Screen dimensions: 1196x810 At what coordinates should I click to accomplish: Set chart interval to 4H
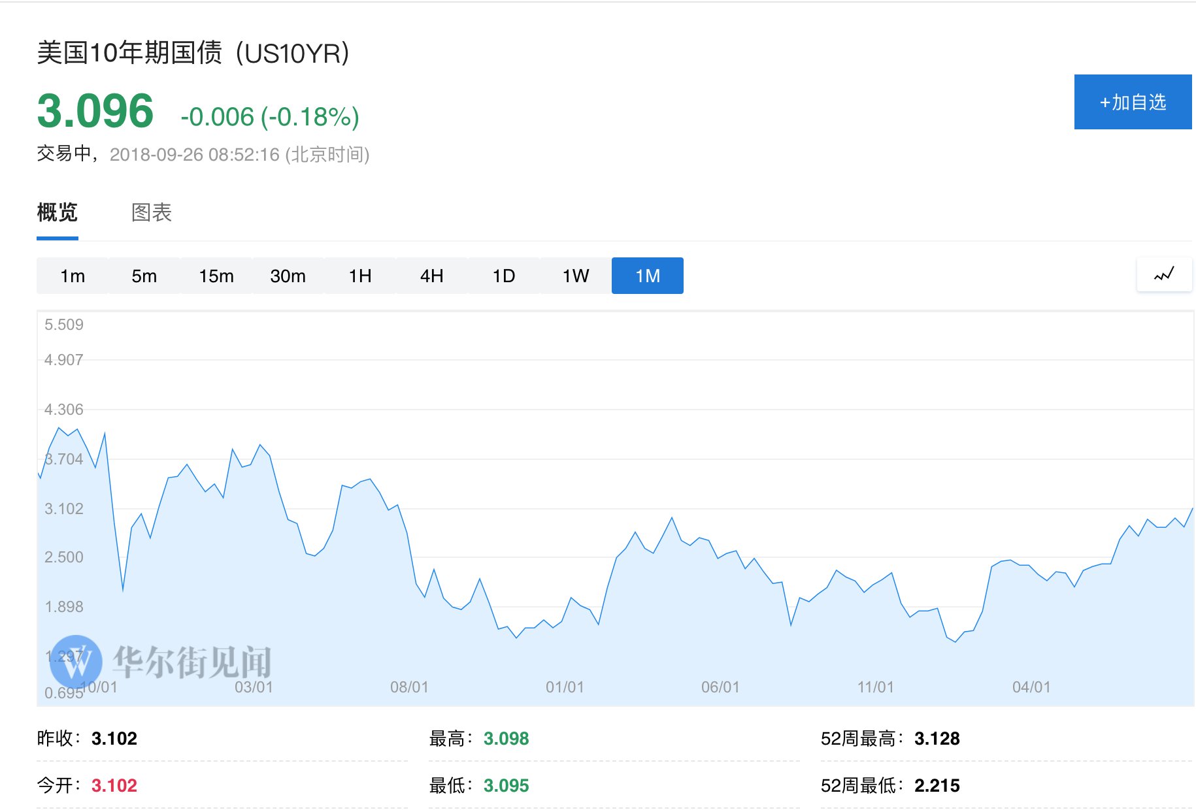coord(432,276)
